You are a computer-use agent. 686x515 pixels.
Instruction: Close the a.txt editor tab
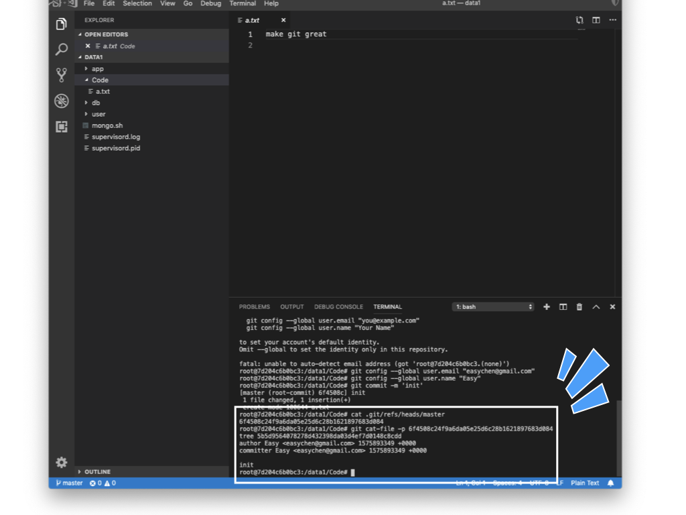(283, 20)
